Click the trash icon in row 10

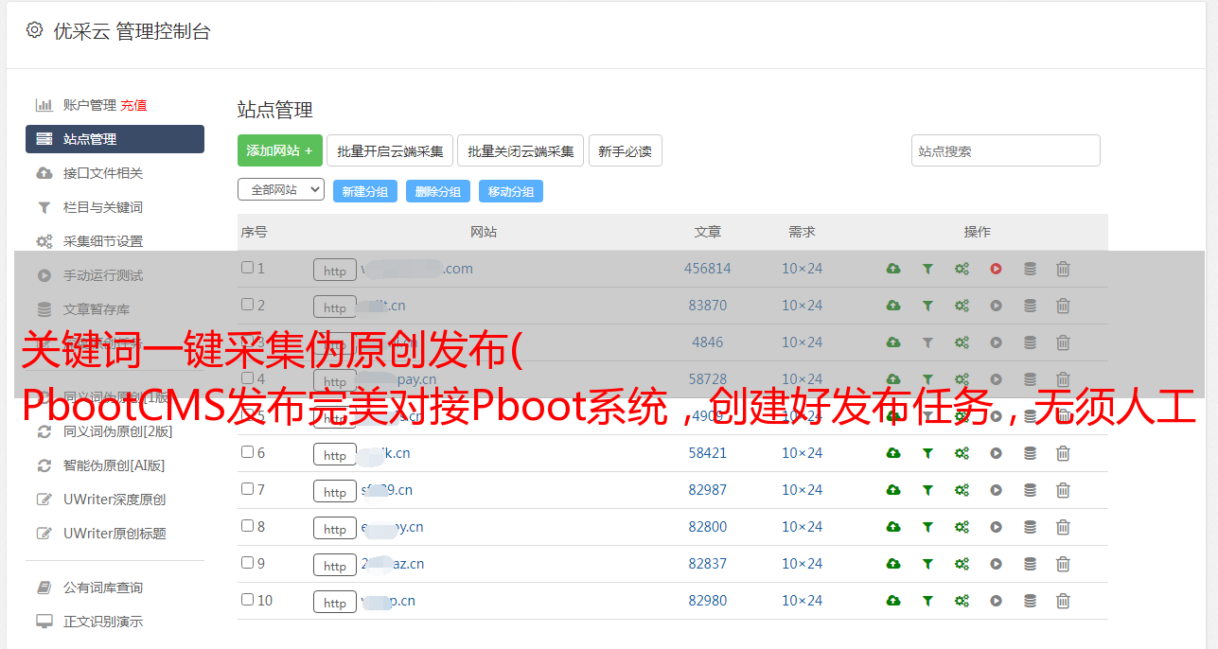1063,601
